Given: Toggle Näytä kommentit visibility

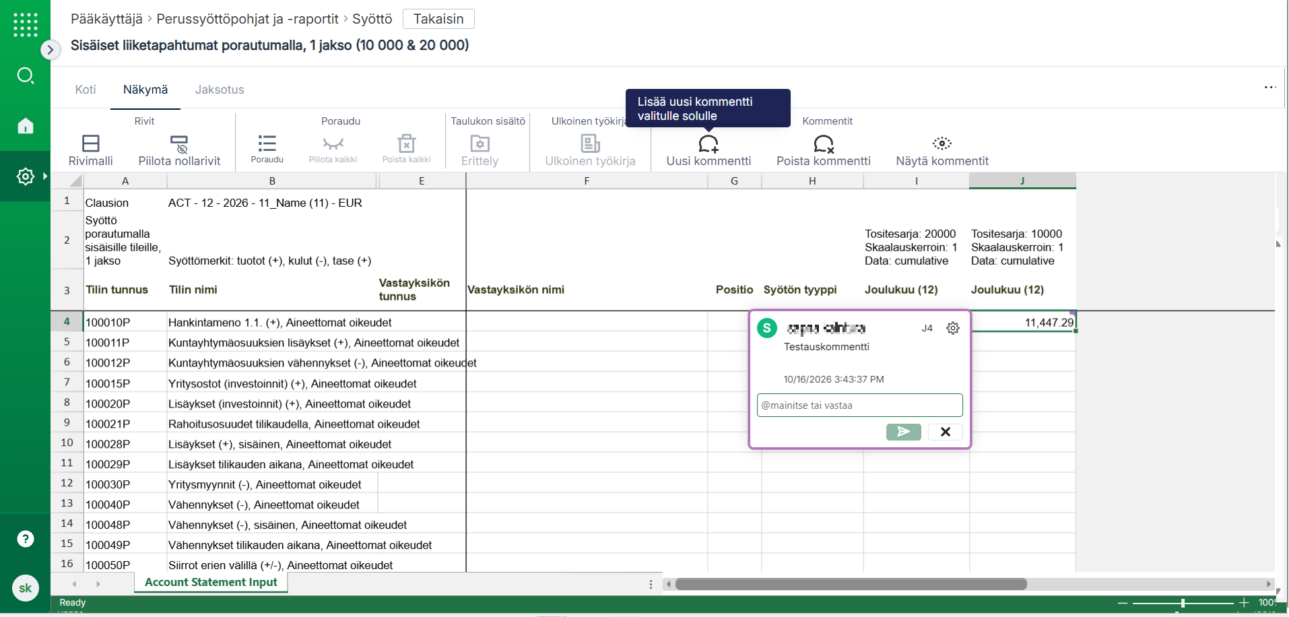Looking at the screenshot, I should (942, 150).
